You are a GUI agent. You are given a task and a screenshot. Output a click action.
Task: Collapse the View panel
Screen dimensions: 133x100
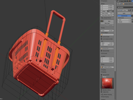tap(101, 28)
